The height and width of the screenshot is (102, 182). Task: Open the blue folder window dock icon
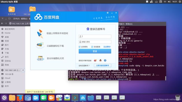91,98
